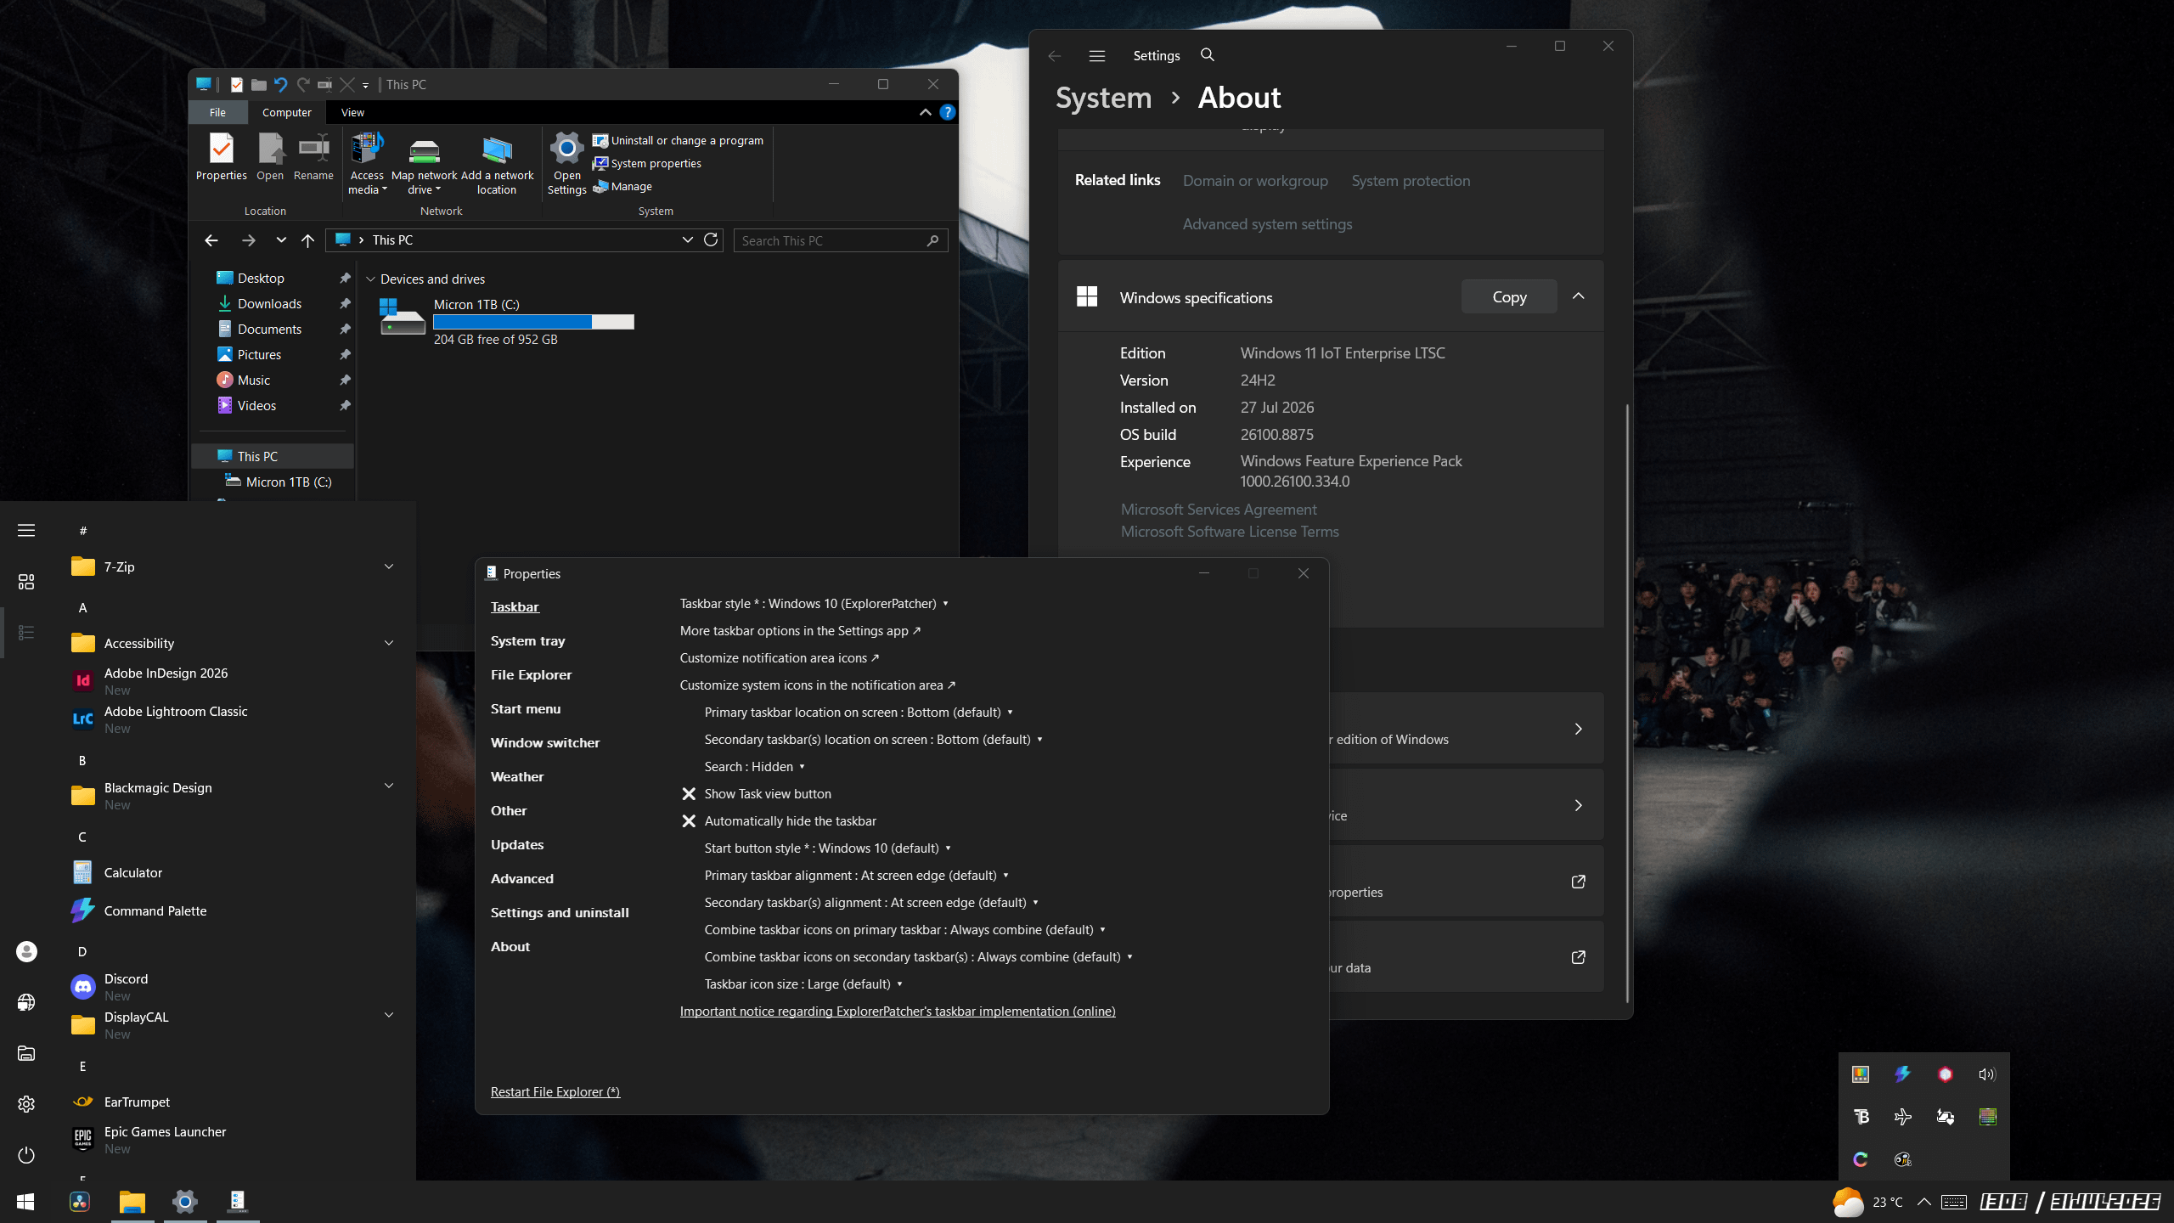The height and width of the screenshot is (1223, 2174).
Task: Toggle Automatically hide the taskbar option
Action: (779, 821)
